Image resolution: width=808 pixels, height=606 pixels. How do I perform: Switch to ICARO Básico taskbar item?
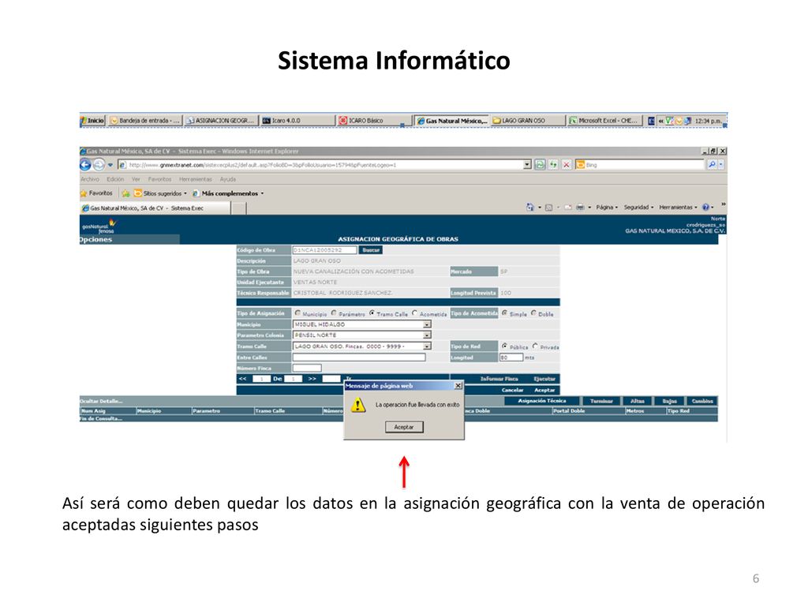373,121
